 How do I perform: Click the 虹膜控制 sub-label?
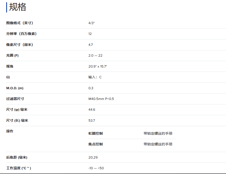[x=95, y=133]
